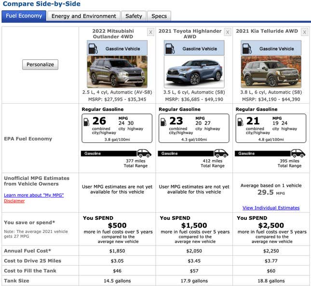Click the $2,250 annual fuel cost

coord(271,251)
